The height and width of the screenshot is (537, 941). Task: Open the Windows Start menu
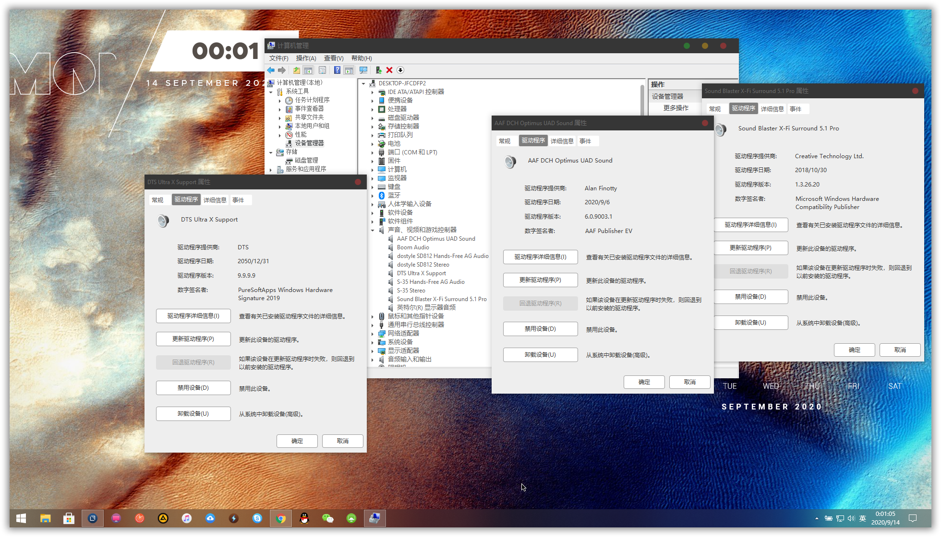[21, 518]
